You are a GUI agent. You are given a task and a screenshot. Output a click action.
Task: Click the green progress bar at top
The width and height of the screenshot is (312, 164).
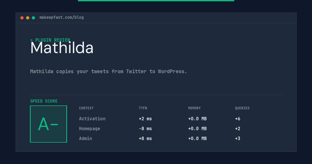tap(156, 1)
